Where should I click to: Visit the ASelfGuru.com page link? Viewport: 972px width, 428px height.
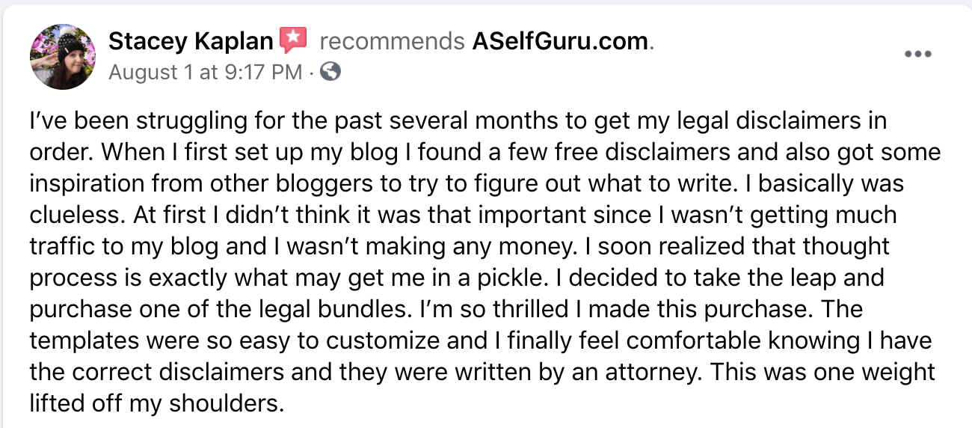pos(561,41)
